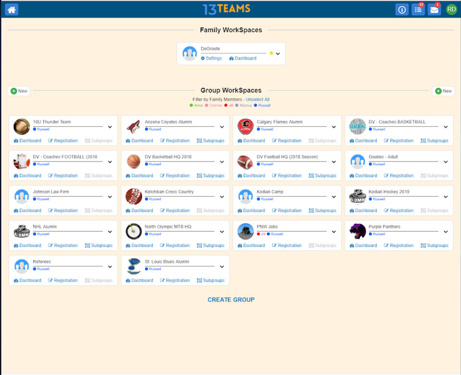Click the St. Louis Blues Alumni logo
The width and height of the screenshot is (461, 375).
(133, 266)
